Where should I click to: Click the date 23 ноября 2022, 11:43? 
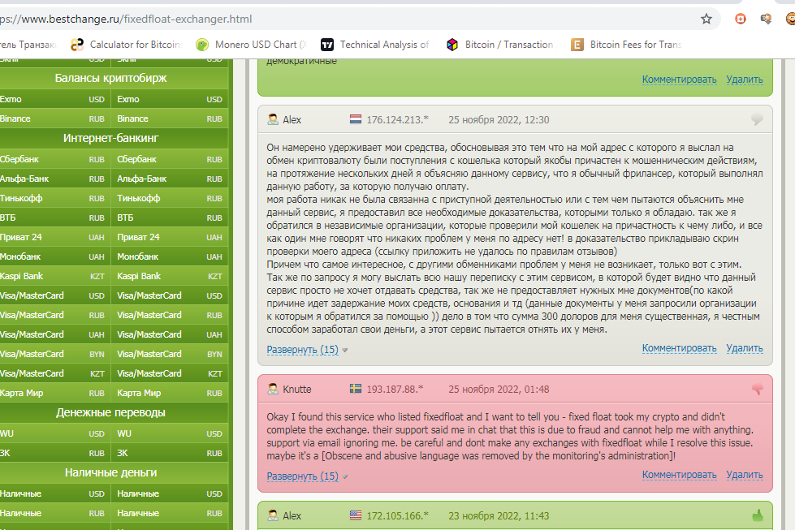coord(499,516)
